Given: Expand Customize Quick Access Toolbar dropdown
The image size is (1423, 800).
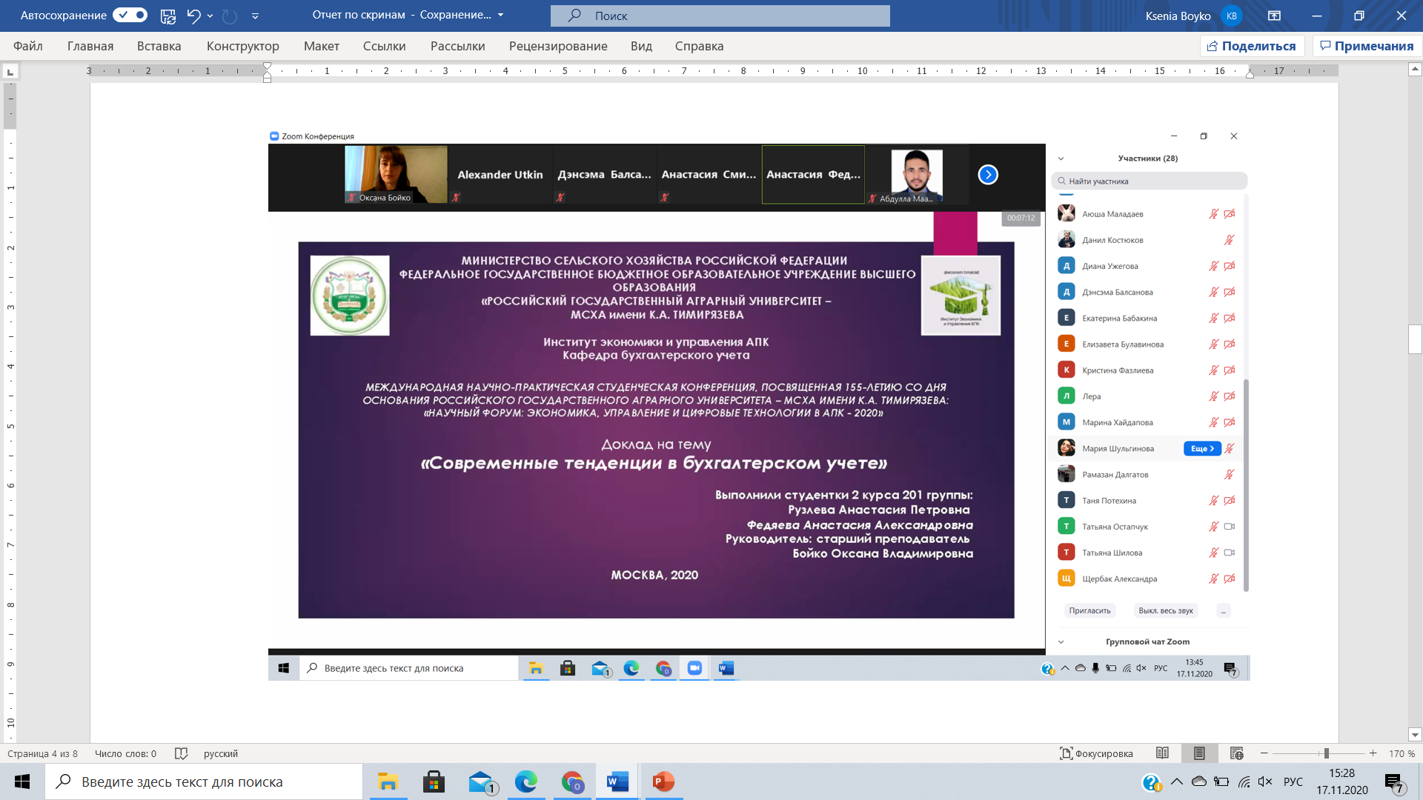Looking at the screenshot, I should (x=255, y=16).
